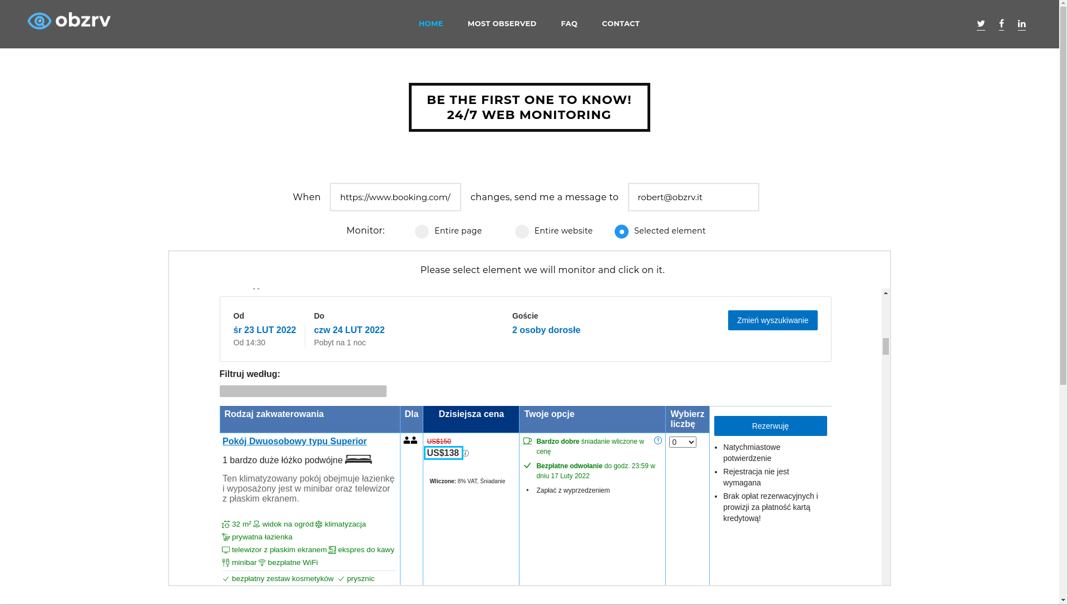Click the garden view icon
Image resolution: width=1068 pixels, height=605 pixels.
click(256, 524)
